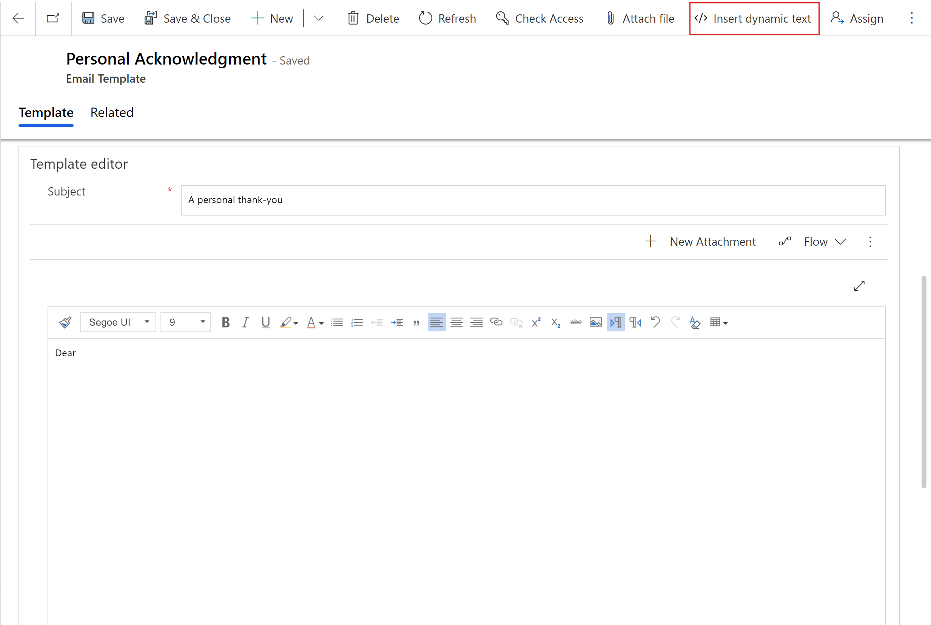Click the Subject input field
The height and width of the screenshot is (625, 931).
(533, 200)
